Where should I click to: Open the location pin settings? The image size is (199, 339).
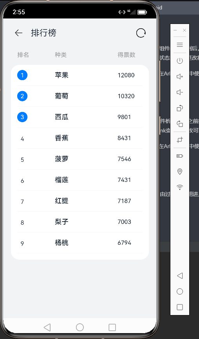tap(180, 172)
